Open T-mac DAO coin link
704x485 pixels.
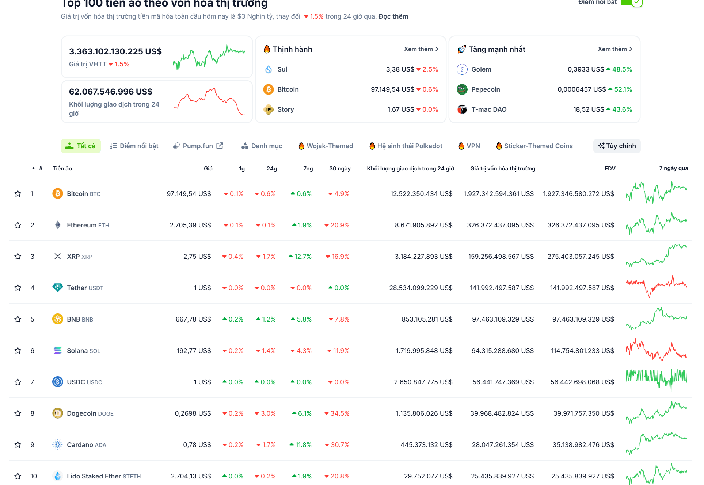tap(489, 109)
